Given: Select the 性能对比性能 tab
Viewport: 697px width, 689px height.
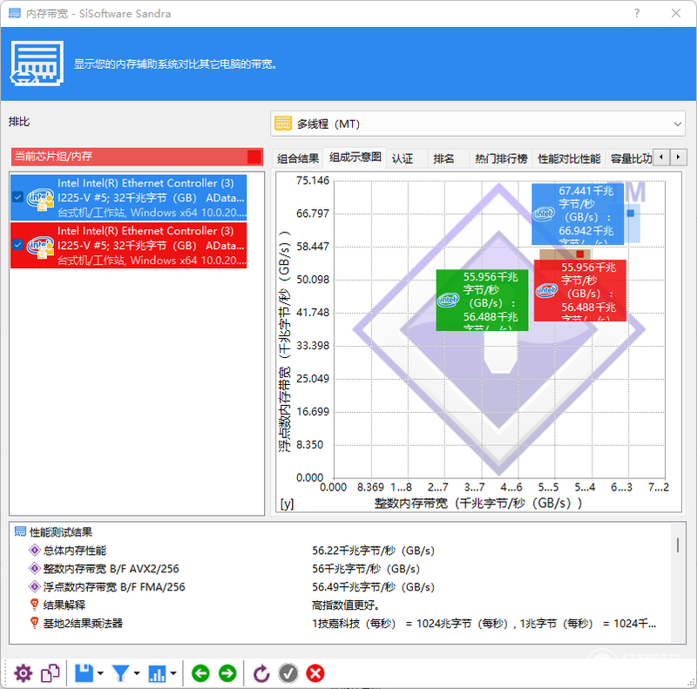Looking at the screenshot, I should click(569, 159).
